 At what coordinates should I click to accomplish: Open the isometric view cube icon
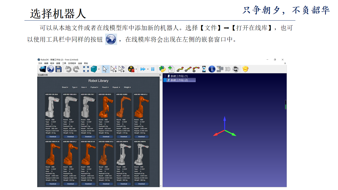tap(93, 69)
